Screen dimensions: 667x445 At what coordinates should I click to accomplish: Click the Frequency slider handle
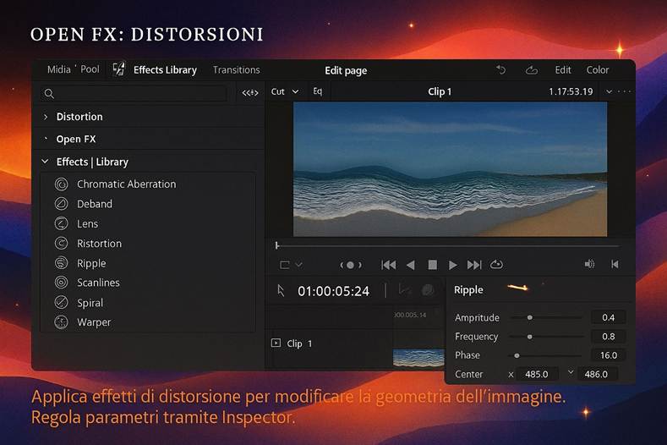(529, 337)
